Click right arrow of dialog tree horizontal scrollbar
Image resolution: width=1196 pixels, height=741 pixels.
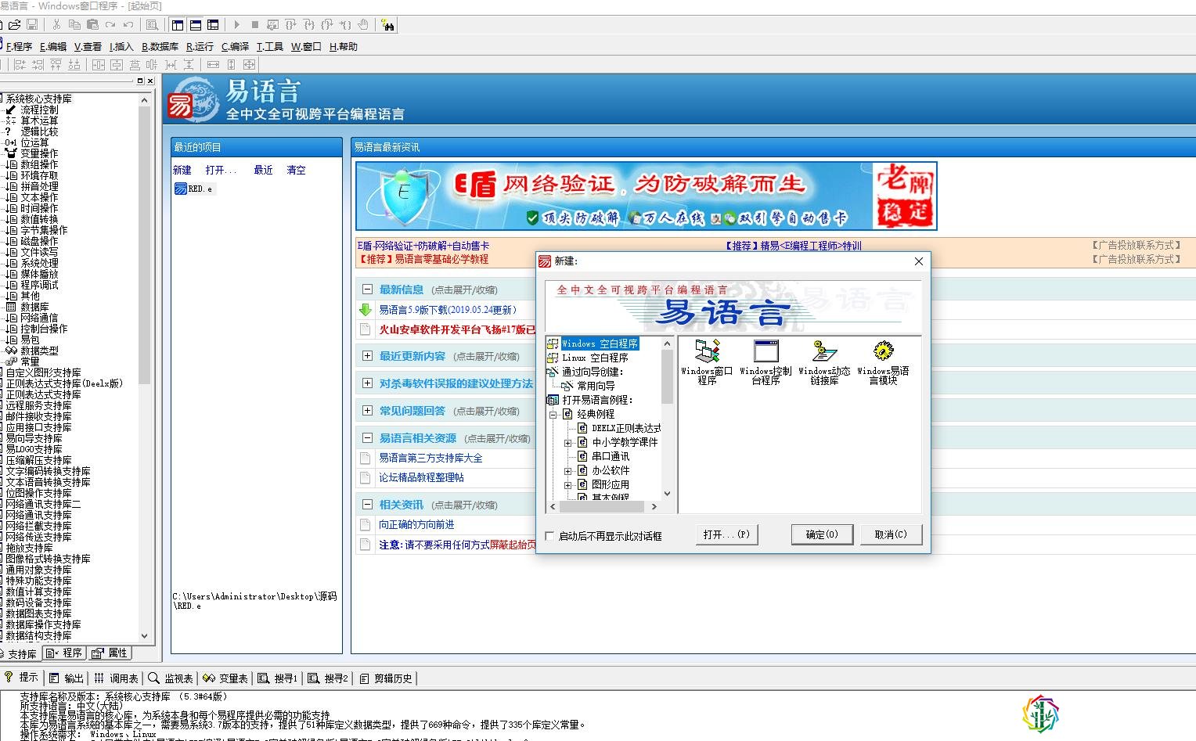(654, 506)
